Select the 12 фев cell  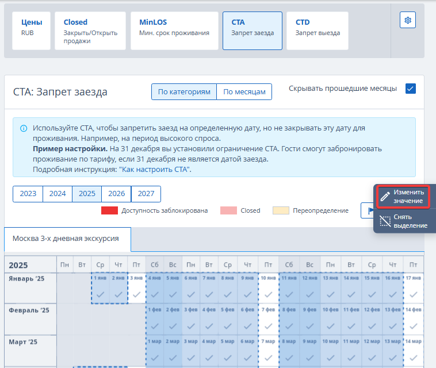coord(372,319)
